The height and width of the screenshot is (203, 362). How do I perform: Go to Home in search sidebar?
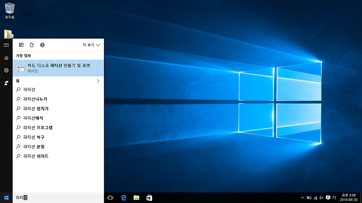(6, 58)
